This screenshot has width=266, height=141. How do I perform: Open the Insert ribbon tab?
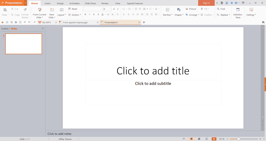point(48,3)
